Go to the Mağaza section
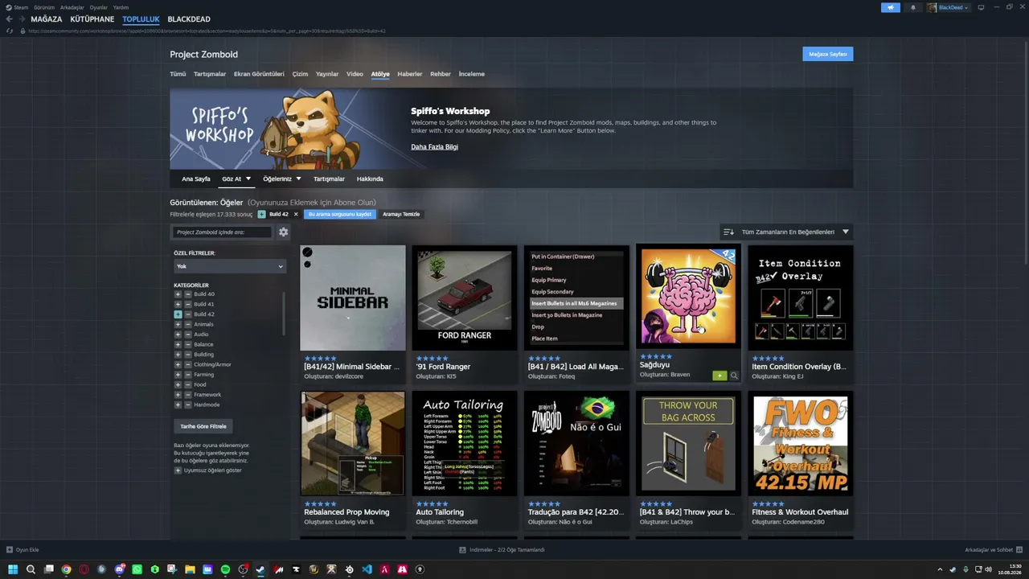This screenshot has height=579, width=1029. pos(47,19)
